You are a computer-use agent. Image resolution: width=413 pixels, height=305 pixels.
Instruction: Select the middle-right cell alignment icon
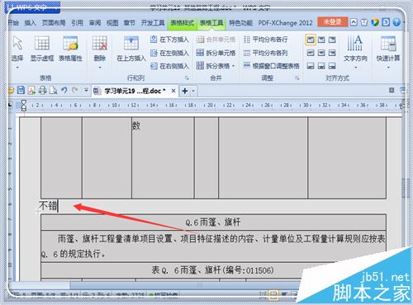pos(332,53)
